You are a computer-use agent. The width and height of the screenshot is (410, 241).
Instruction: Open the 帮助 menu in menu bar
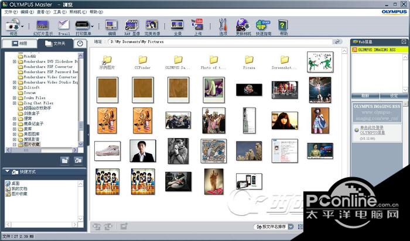(96, 12)
